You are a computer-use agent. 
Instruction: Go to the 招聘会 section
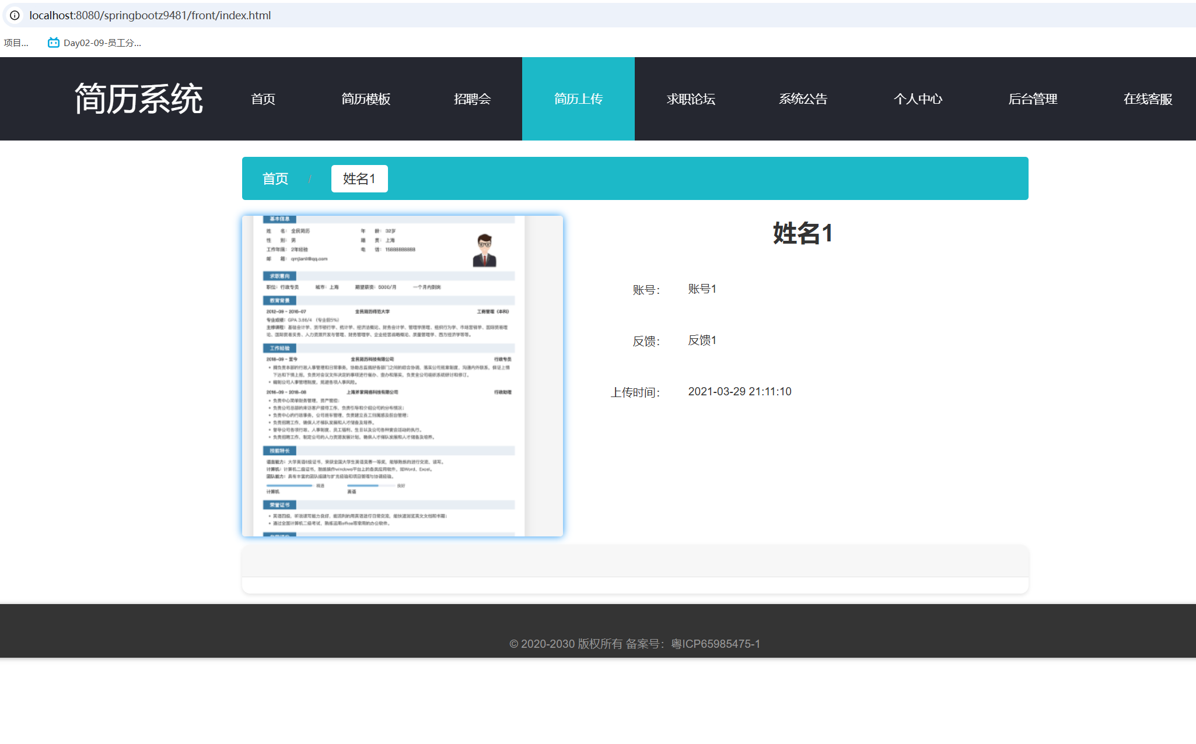click(473, 99)
